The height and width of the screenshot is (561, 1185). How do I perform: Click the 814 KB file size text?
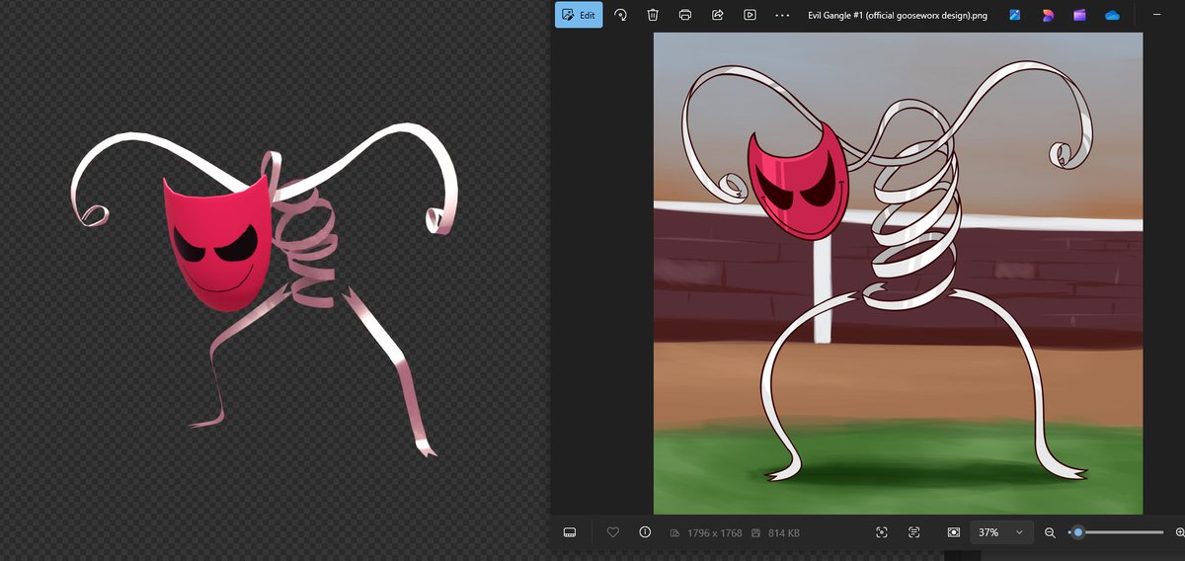click(783, 533)
